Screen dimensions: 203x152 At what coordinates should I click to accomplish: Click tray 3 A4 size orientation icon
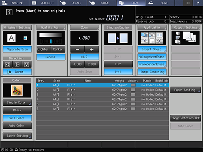coord(58,94)
